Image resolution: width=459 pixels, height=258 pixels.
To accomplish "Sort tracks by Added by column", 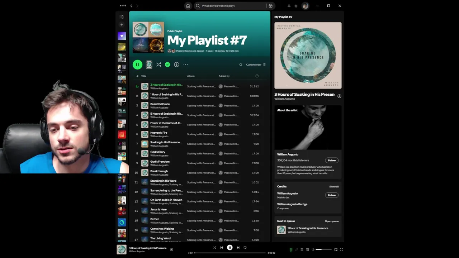I will point(224,76).
